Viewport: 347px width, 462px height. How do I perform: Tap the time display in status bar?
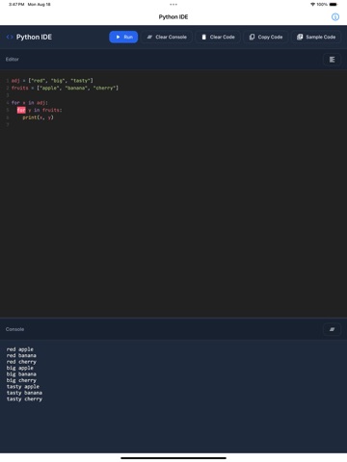pos(16,5)
